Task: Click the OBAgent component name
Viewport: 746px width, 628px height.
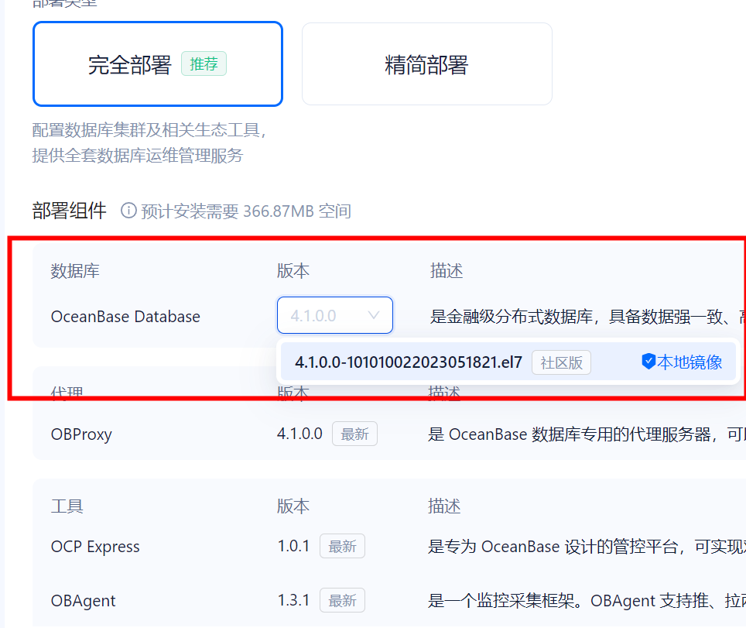Action: pyautogui.click(x=84, y=601)
